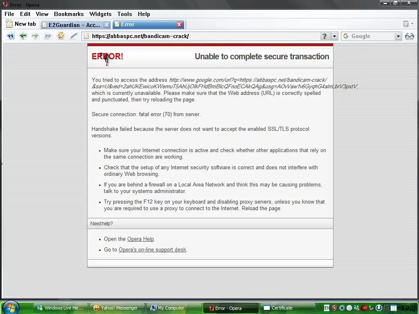This screenshot has height=314, width=419.
Task: Click the EN language indicator in tray
Action: [x=327, y=308]
